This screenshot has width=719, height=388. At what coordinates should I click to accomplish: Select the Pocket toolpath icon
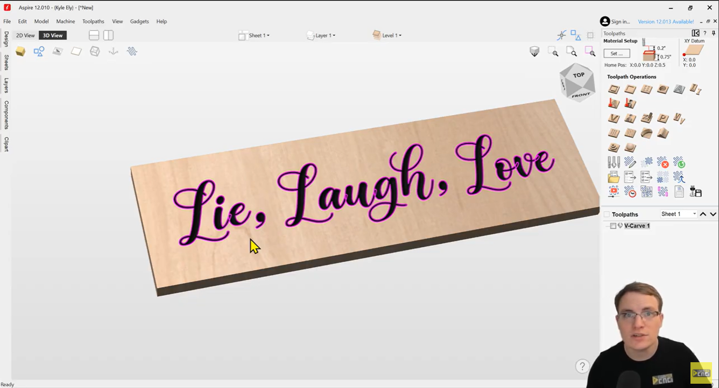click(630, 89)
